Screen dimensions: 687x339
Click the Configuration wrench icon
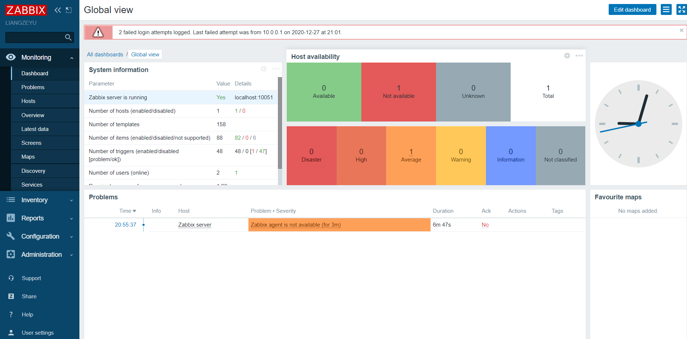11,236
